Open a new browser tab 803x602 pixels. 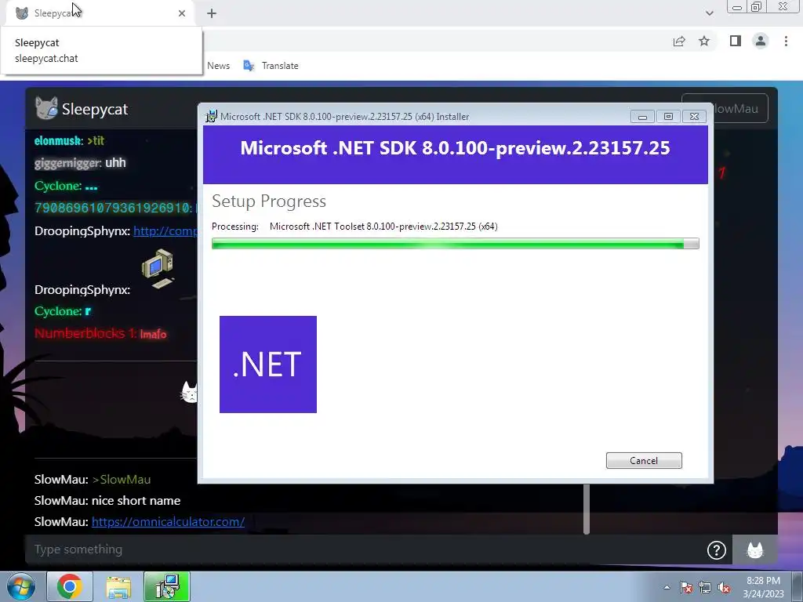pyautogui.click(x=212, y=13)
